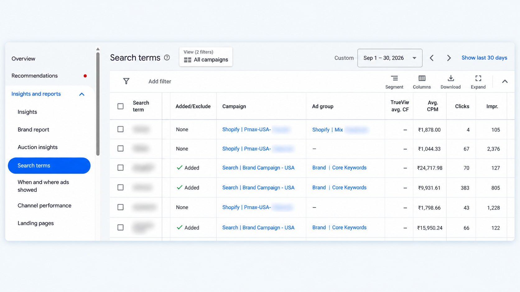Open Auction insights
This screenshot has height=292, width=520.
point(38,147)
